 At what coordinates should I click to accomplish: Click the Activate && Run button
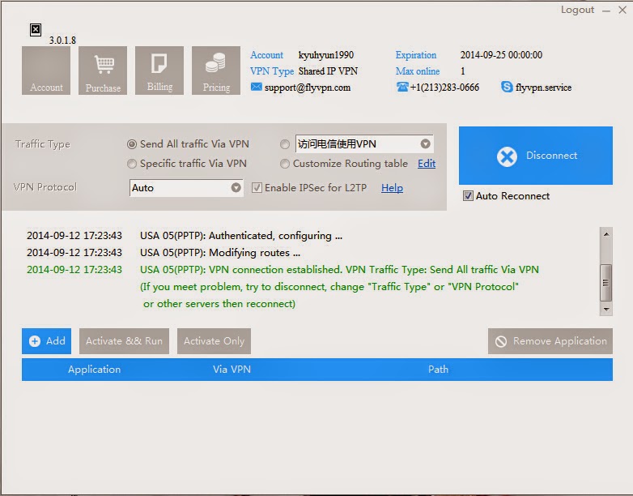point(124,341)
